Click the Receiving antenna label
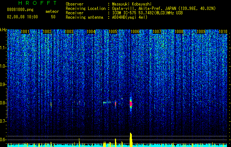The image size is (231, 147). pyautogui.click(x=84, y=17)
